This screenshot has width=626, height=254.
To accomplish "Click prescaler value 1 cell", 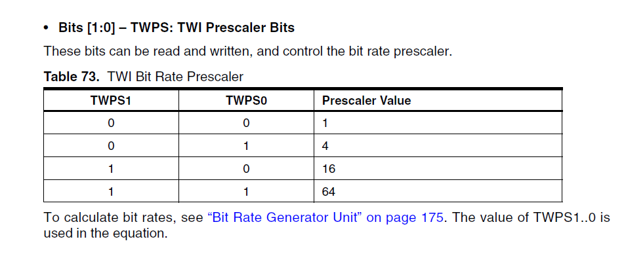I will click(438, 123).
